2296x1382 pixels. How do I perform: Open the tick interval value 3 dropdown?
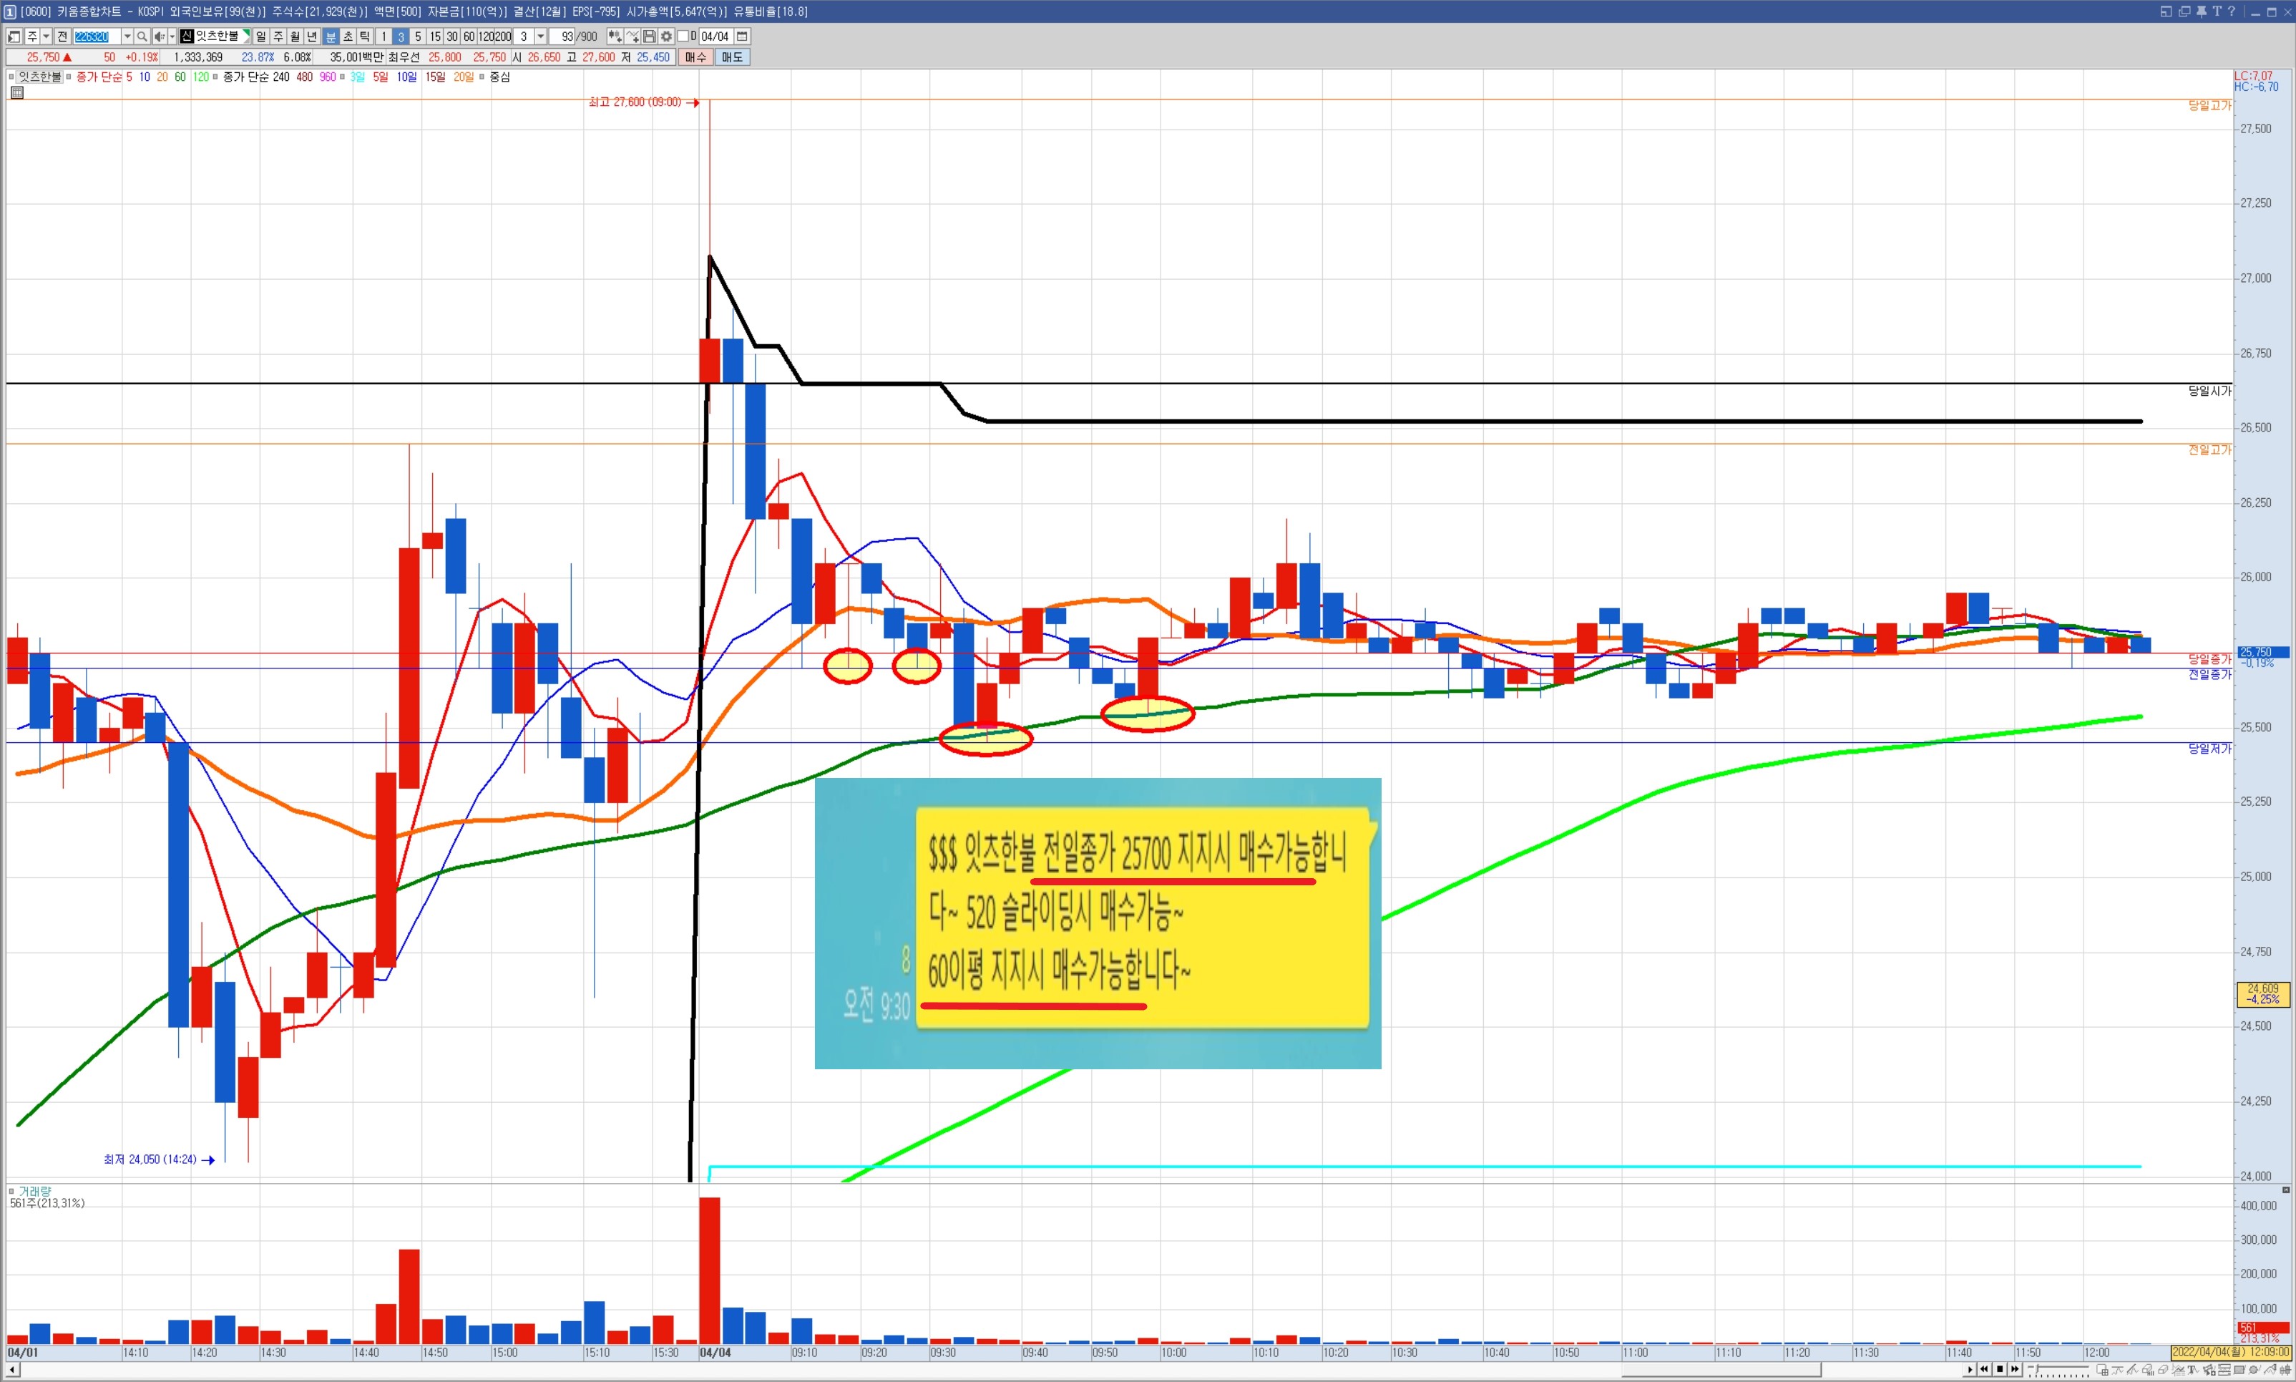tap(541, 37)
